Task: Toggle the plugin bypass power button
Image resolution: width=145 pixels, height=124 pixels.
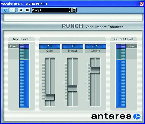Action: coord(6,10)
